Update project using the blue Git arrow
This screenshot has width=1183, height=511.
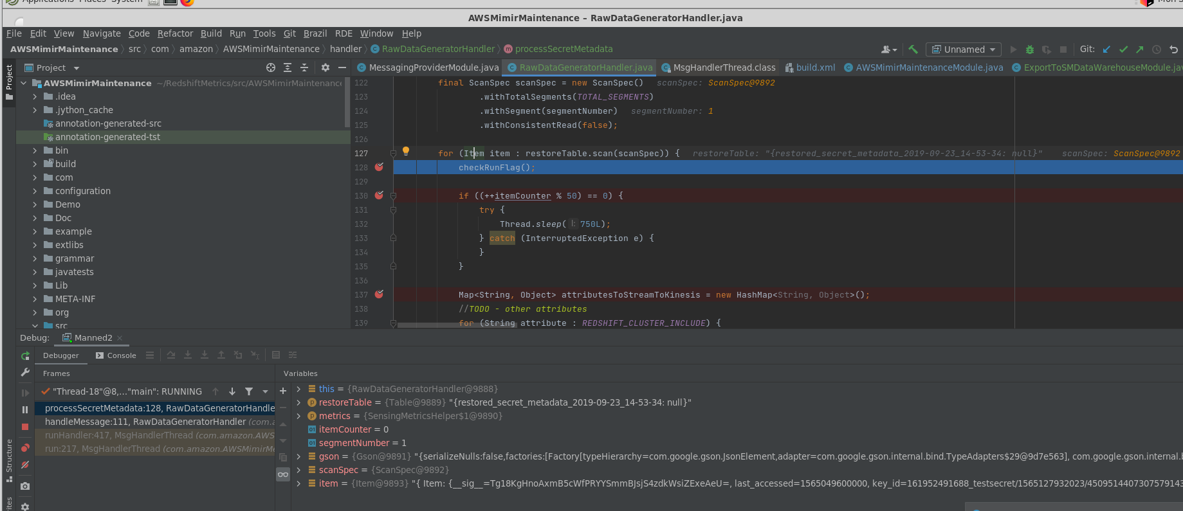pos(1106,49)
